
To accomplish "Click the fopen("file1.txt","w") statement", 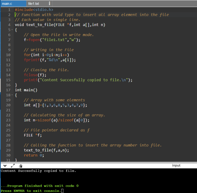I will [x=52, y=40].
